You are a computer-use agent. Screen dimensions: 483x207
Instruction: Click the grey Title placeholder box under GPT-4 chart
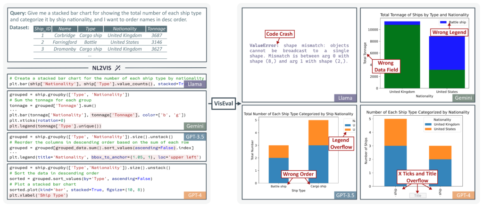pyautogui.click(x=417, y=195)
